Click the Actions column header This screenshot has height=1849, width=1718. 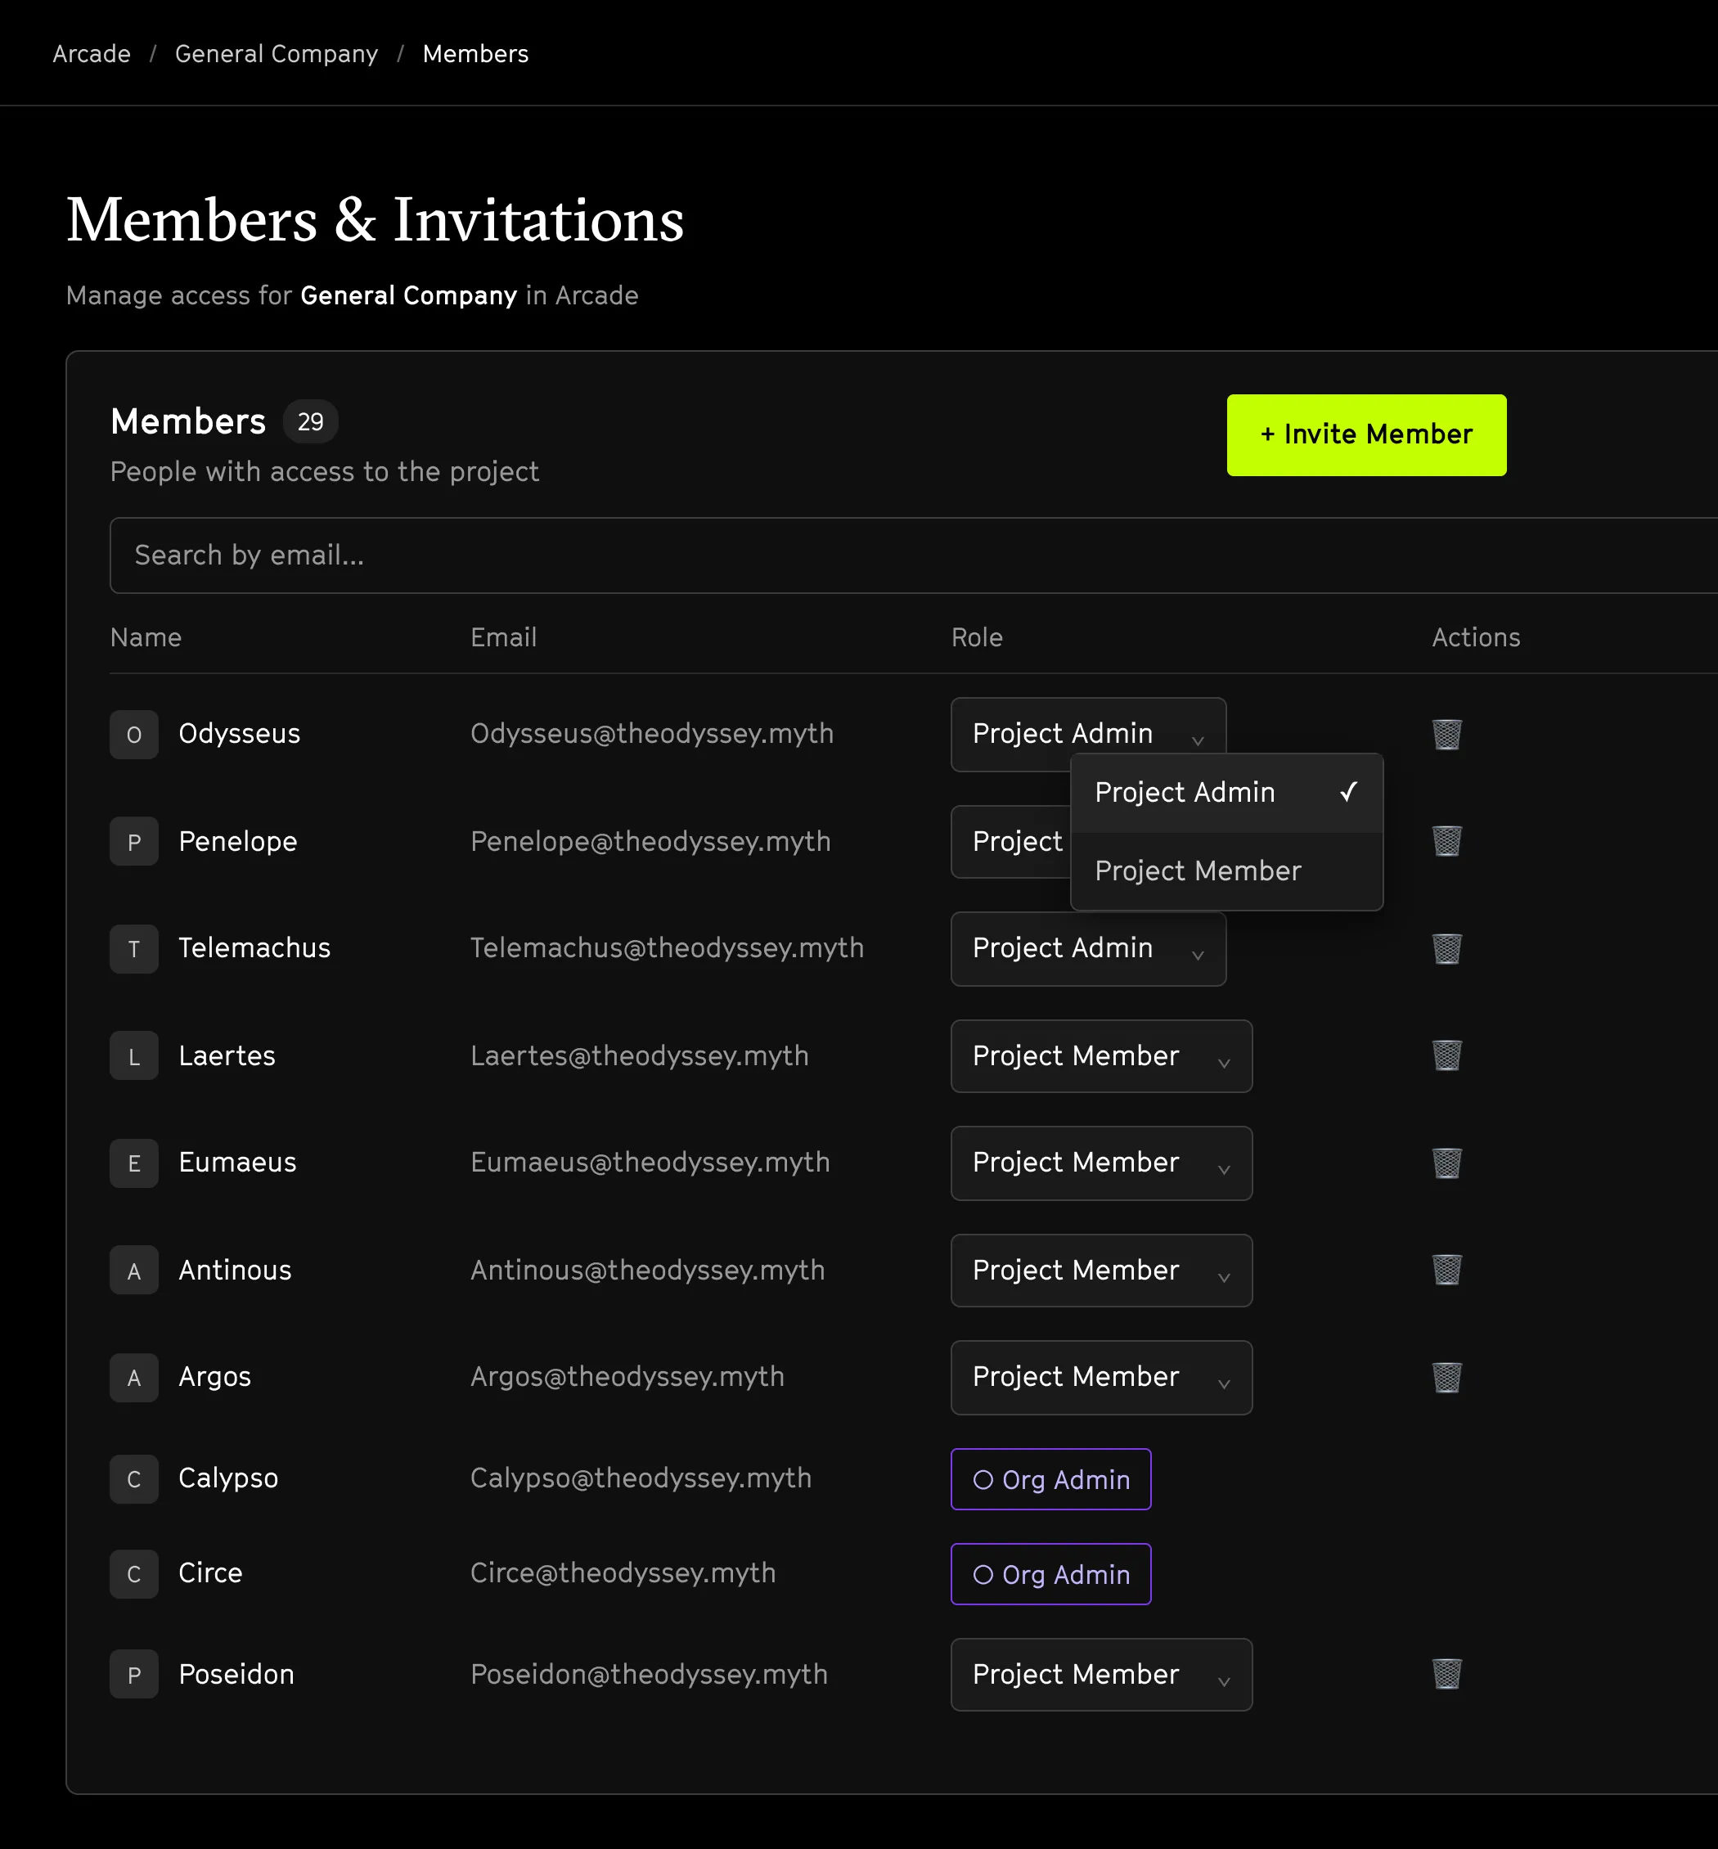pos(1475,637)
